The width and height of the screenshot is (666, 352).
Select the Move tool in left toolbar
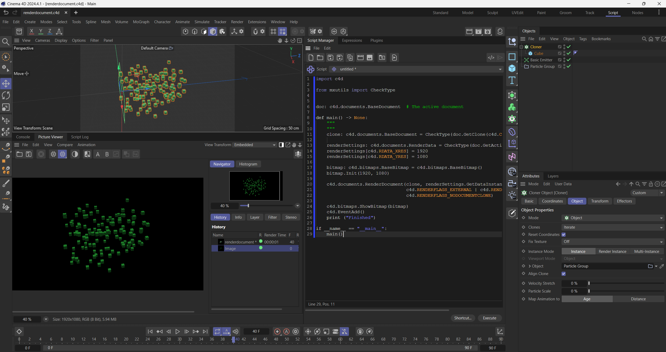click(6, 84)
